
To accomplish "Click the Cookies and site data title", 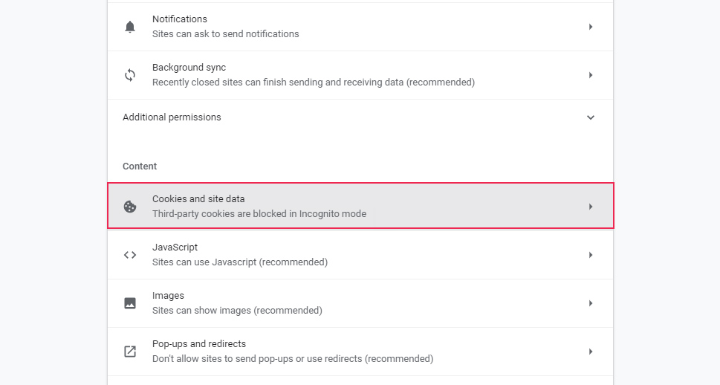I will tap(198, 199).
